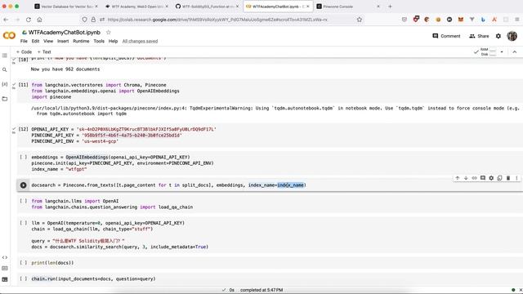
Task: Collapse the header with the chevron
Action: (515, 52)
